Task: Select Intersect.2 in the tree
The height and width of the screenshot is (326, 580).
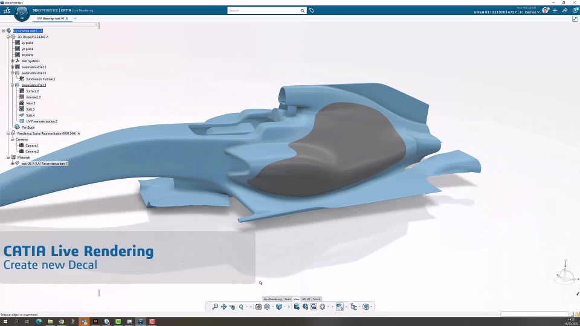Action: (x=33, y=97)
